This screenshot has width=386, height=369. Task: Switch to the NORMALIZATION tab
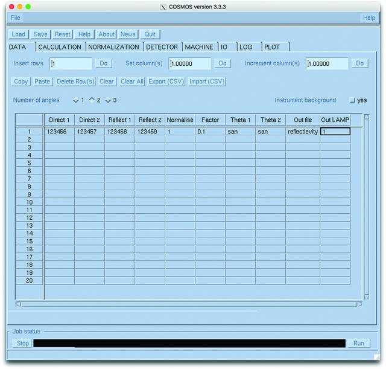coord(114,47)
